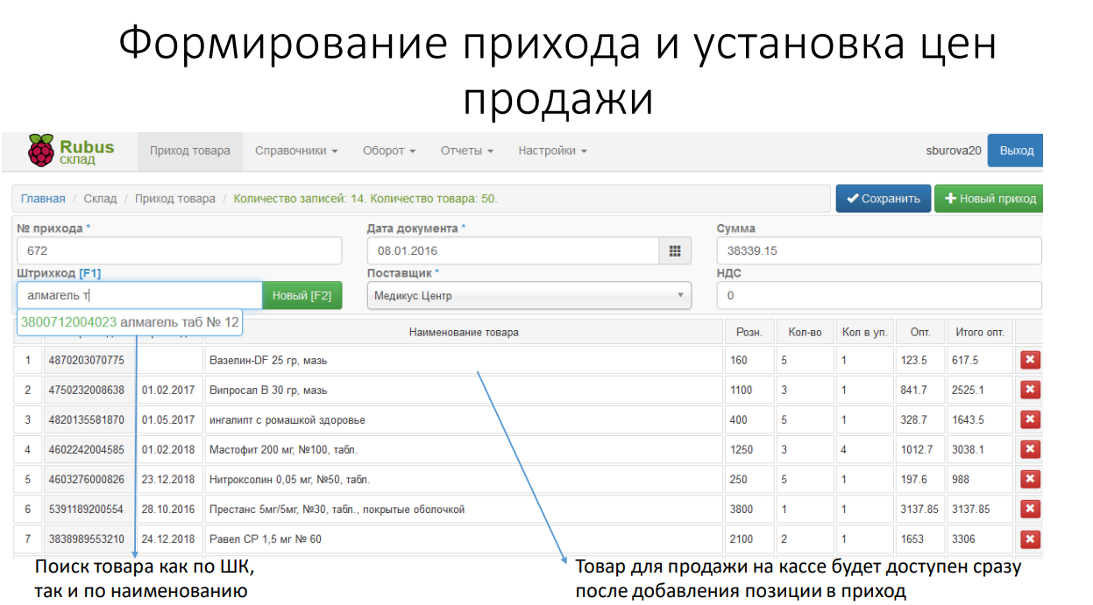The height and width of the screenshot is (605, 1093).
Task: Click the Главная breadcrumb link
Action: (43, 199)
